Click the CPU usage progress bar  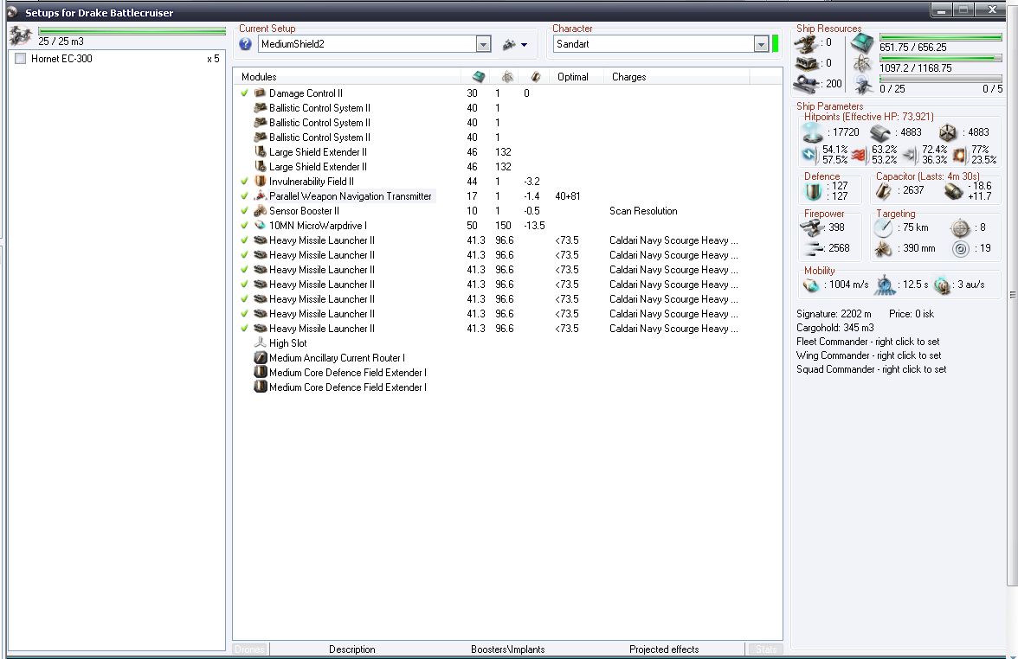[x=941, y=38]
